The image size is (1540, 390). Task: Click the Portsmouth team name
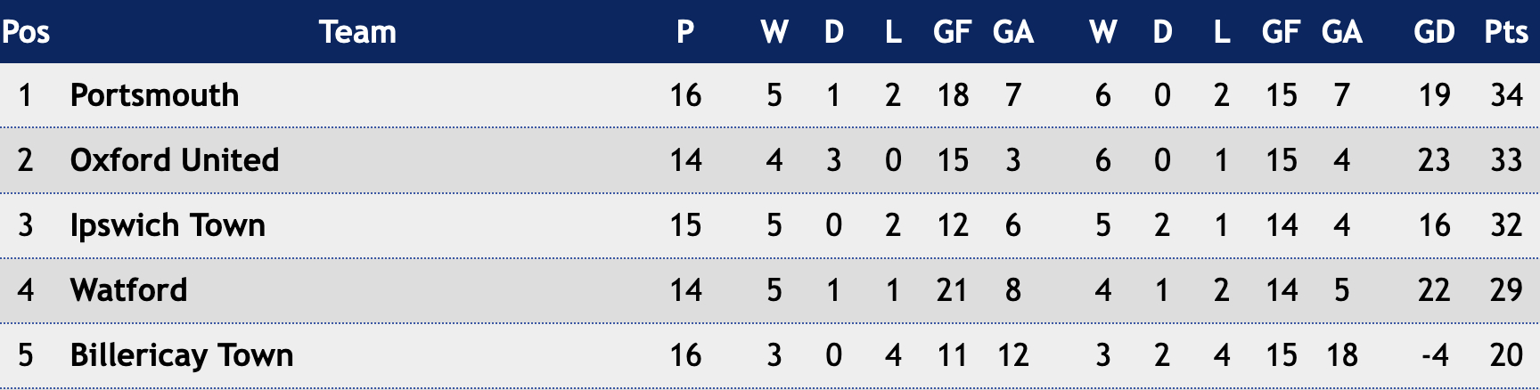pos(154,95)
